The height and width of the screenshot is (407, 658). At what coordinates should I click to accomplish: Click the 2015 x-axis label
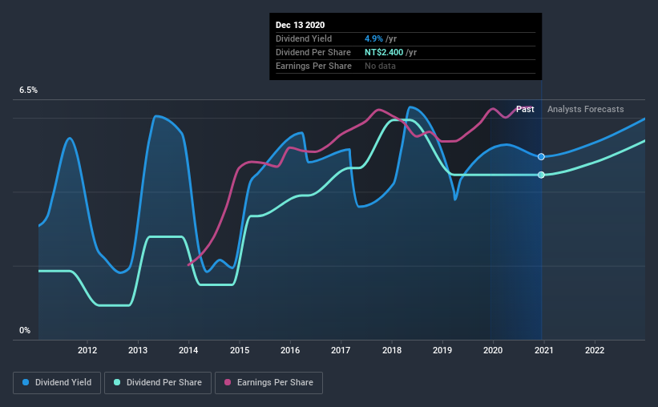click(240, 350)
